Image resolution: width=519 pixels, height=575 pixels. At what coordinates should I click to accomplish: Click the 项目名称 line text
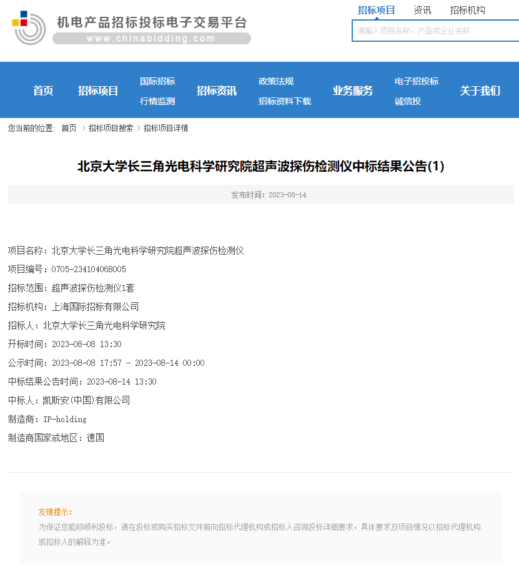126,250
